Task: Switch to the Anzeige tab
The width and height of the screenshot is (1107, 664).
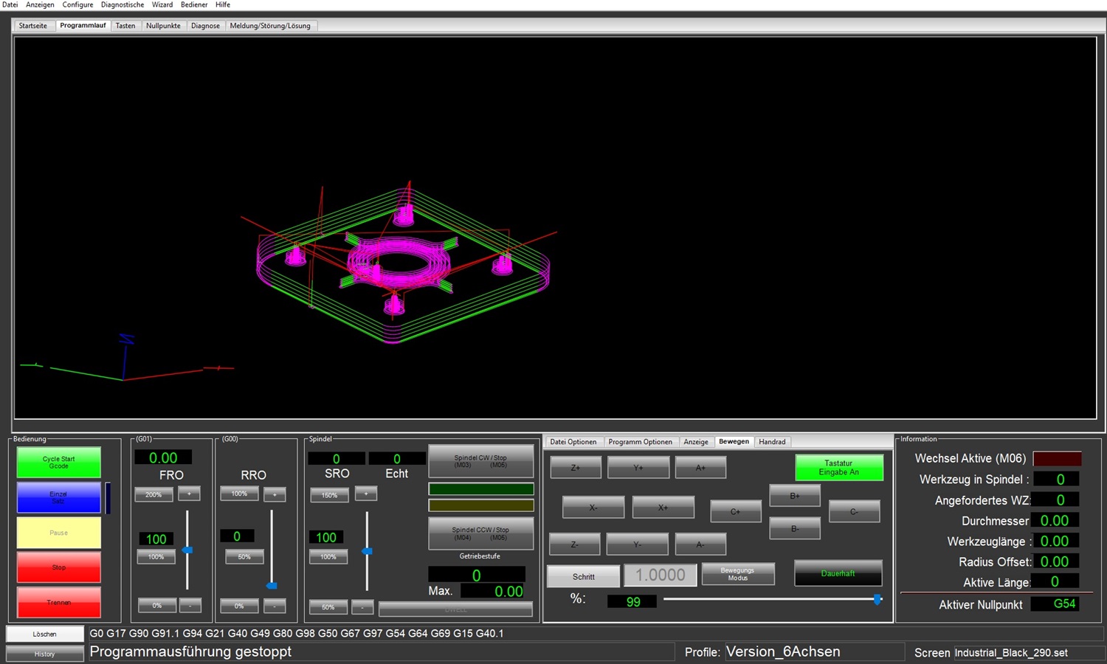Action: (x=696, y=442)
